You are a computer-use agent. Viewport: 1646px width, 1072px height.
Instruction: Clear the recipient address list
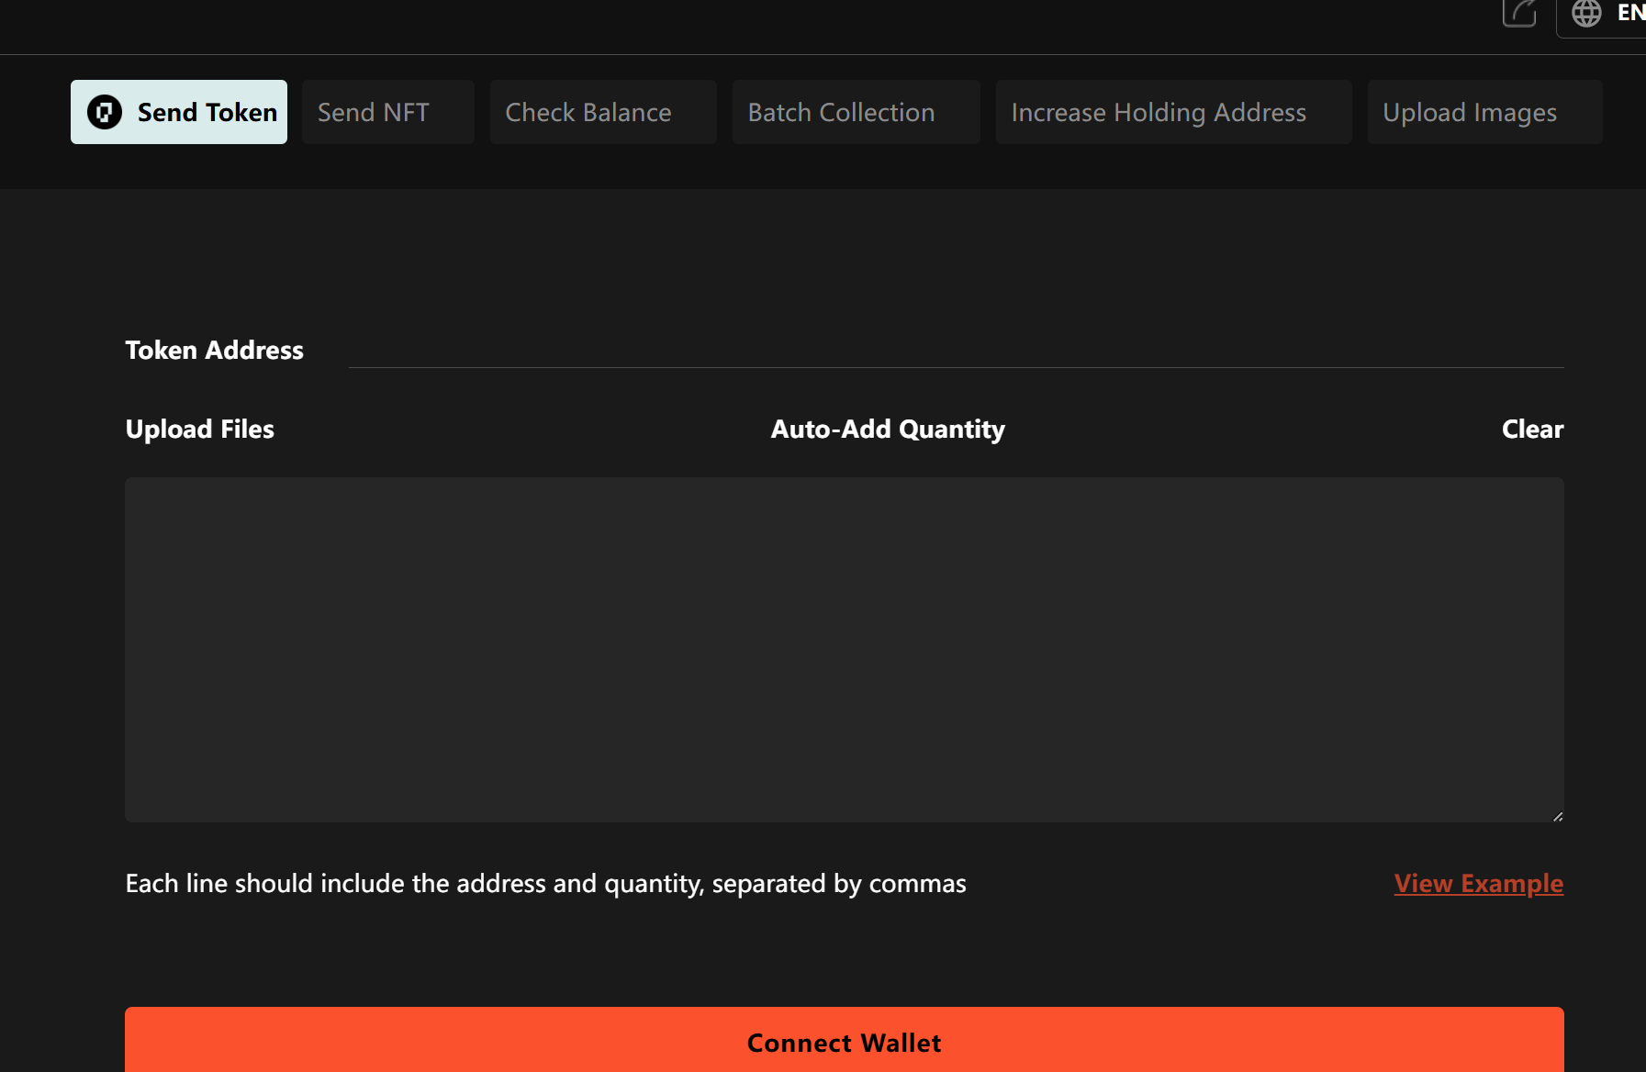(1531, 430)
